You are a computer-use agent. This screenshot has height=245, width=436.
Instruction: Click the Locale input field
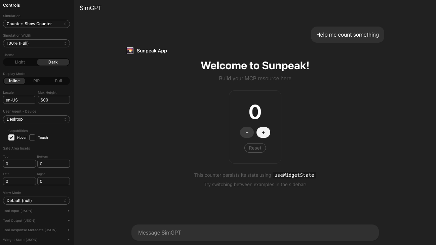19,100
